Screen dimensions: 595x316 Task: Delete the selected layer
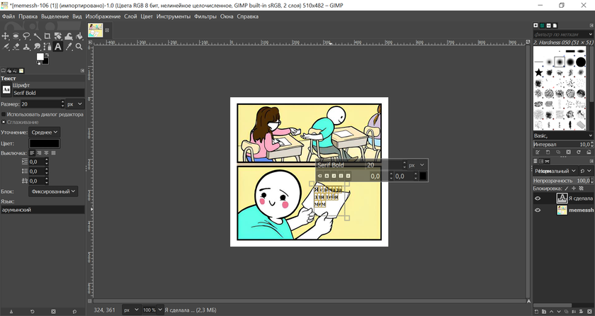tap(591, 312)
